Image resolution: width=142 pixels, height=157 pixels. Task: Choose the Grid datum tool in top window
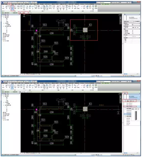coord(84,7)
